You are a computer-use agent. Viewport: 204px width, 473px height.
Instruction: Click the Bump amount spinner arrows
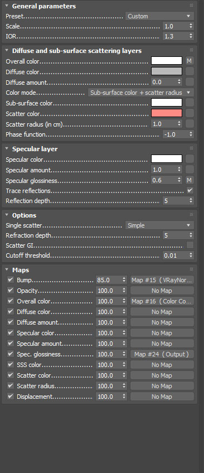[124, 280]
